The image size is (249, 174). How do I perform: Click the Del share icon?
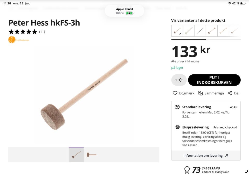click(x=230, y=93)
